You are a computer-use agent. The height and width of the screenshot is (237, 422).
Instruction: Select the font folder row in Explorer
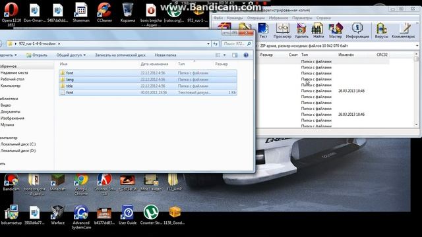148,73
